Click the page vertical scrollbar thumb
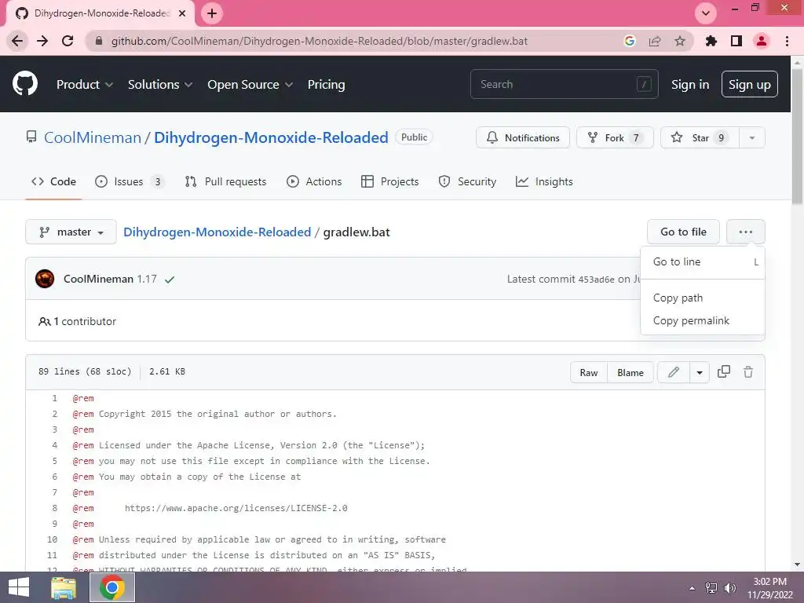This screenshot has height=603, width=804. (797, 136)
